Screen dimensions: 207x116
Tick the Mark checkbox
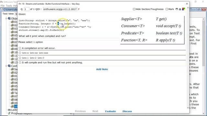tap(167, 9)
